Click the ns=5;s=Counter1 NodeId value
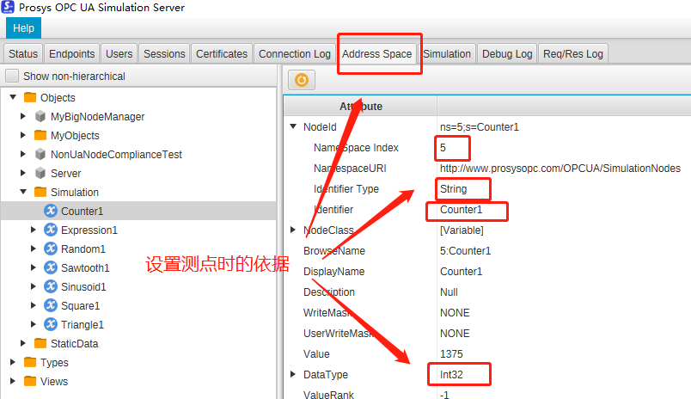The height and width of the screenshot is (399, 691). [480, 127]
